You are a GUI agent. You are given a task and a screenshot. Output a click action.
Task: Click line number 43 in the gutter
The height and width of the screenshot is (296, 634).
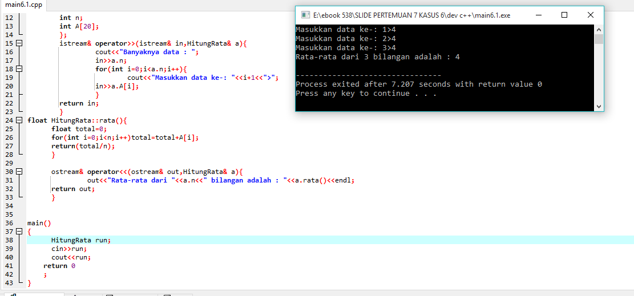point(9,283)
